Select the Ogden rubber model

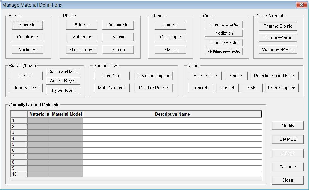[26, 76]
